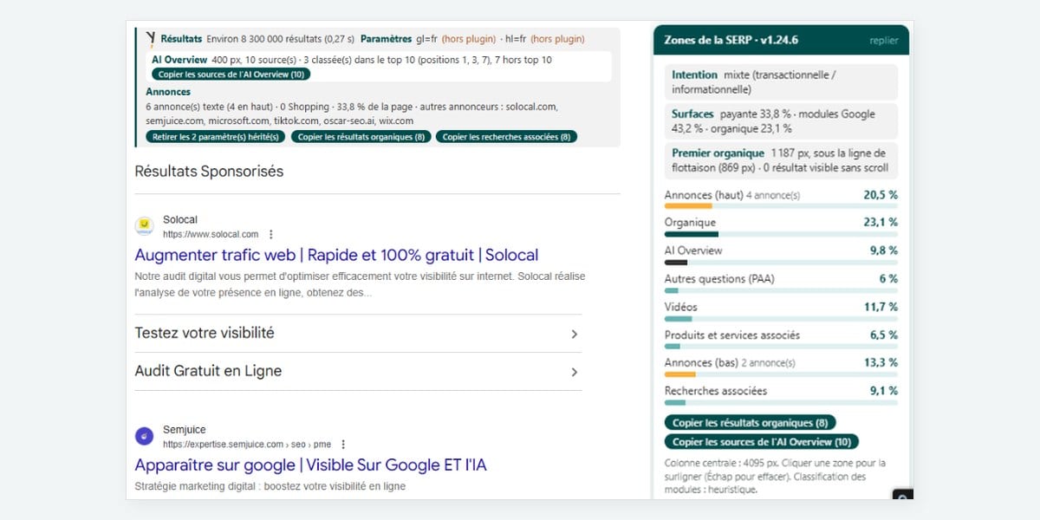Click 'Zones de la SERP - v1.24.6' header
The height and width of the screenshot is (520, 1040).
click(x=731, y=40)
